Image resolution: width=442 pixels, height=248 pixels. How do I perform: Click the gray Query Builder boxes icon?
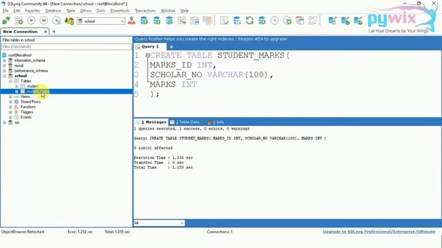pyautogui.click(x=312, y=21)
